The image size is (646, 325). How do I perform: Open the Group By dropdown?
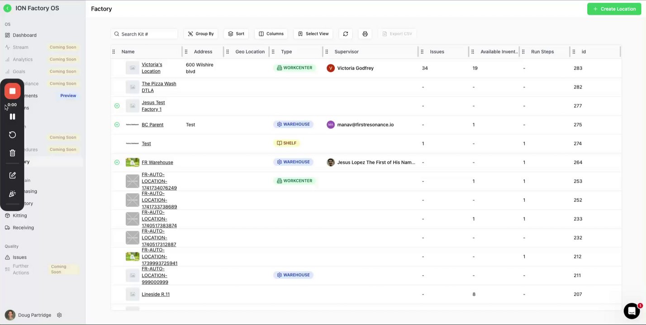click(200, 34)
